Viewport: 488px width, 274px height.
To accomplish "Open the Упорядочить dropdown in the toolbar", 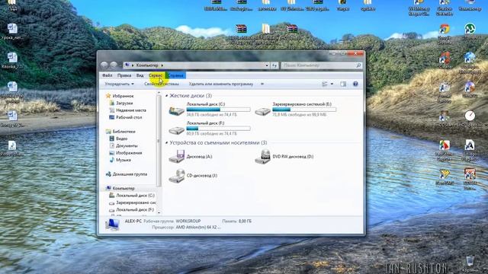I will (119, 84).
